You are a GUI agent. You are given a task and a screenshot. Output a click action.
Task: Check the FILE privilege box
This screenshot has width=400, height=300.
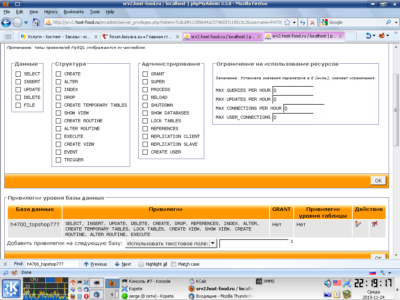[x=18, y=105]
